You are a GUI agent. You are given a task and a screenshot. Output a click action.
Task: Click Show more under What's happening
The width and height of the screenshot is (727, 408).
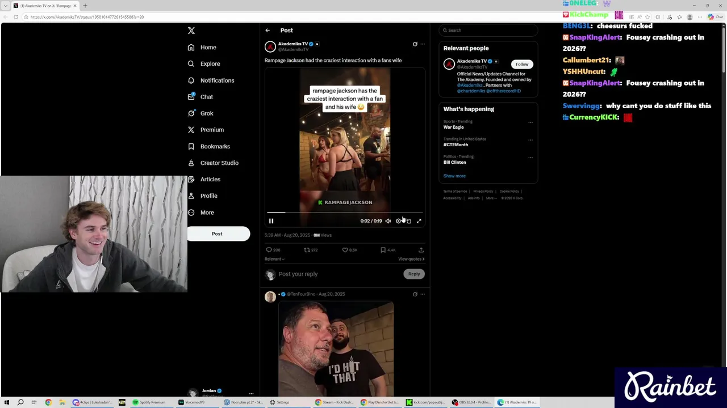tap(454, 176)
